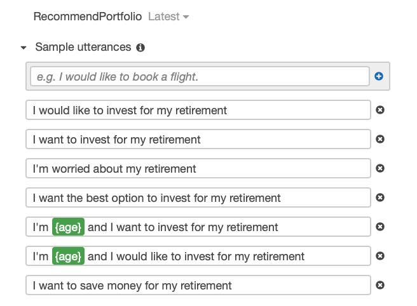417x306 pixels.
Task: Collapse the Sample utterances section
Action: pyautogui.click(x=24, y=48)
